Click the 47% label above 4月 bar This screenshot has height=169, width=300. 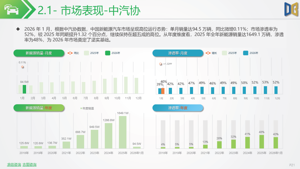pyautogui.click(x=191, y=83)
